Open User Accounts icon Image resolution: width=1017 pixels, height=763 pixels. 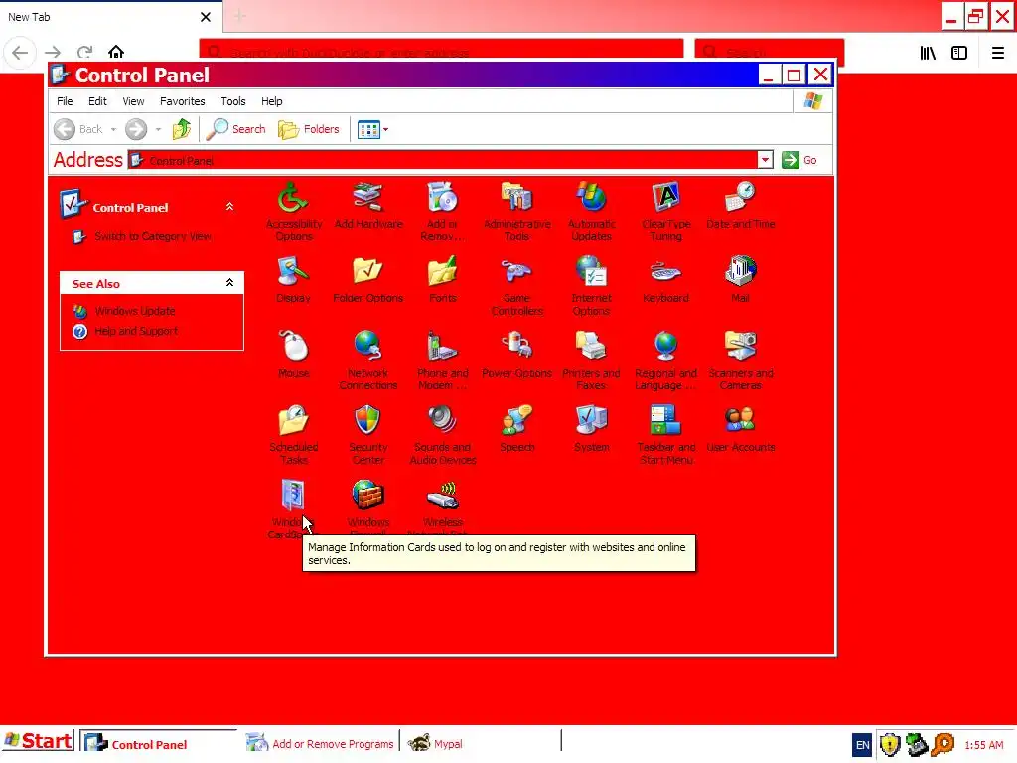[x=741, y=421]
